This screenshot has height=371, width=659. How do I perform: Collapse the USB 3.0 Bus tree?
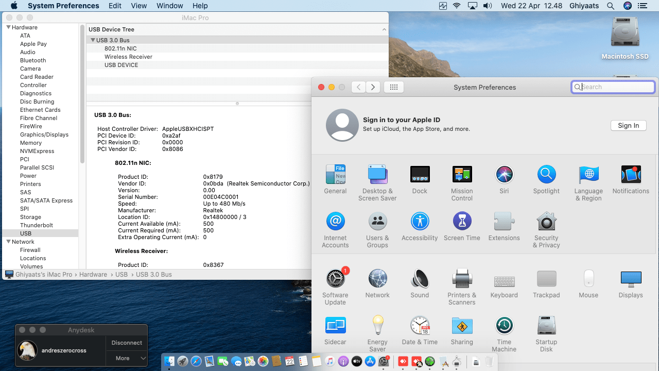[93, 40]
